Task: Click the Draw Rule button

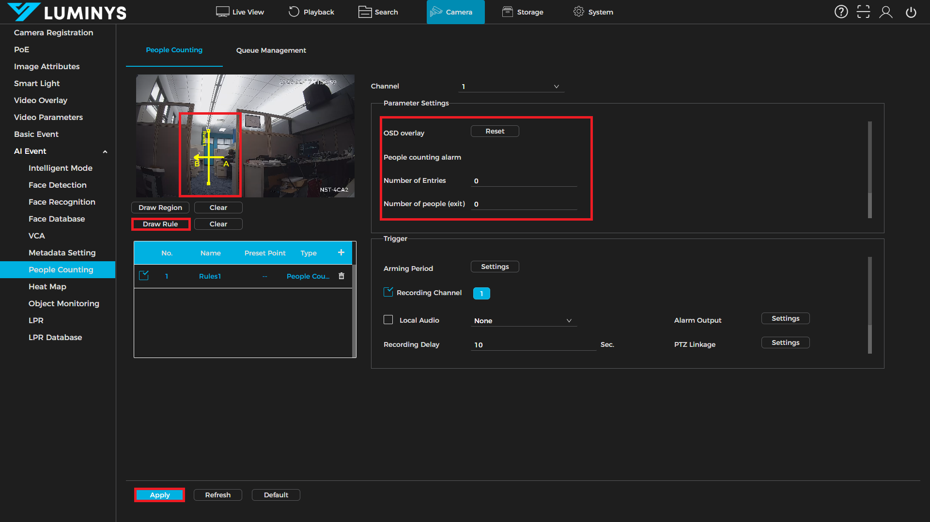Action: (160, 224)
